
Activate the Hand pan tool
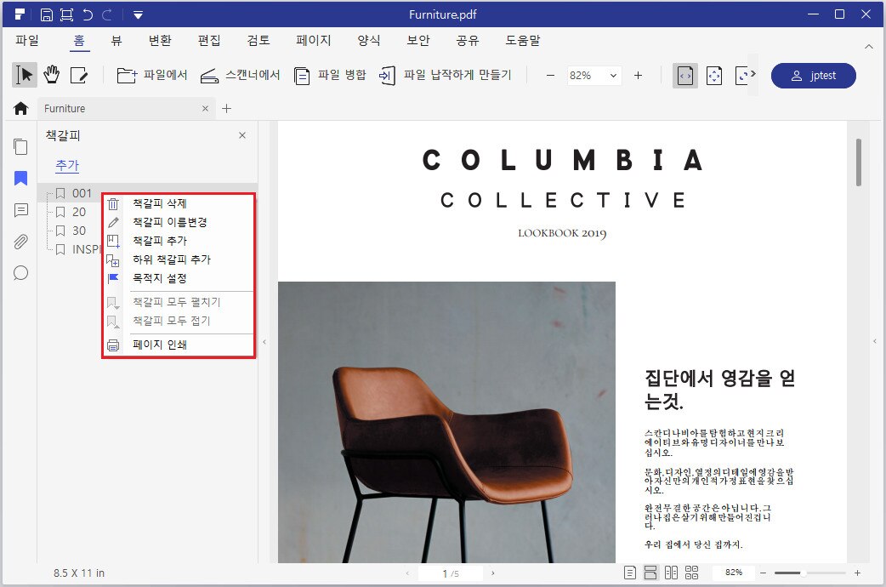[51, 75]
